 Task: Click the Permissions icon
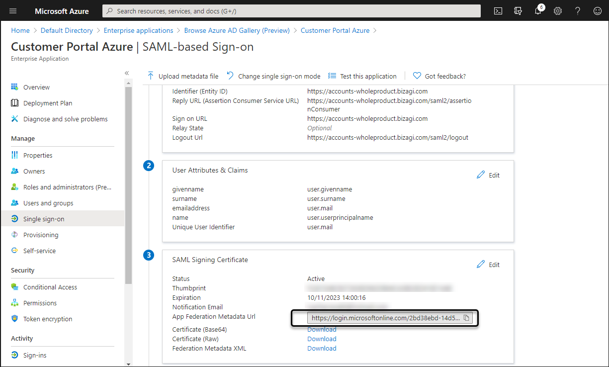click(x=14, y=303)
